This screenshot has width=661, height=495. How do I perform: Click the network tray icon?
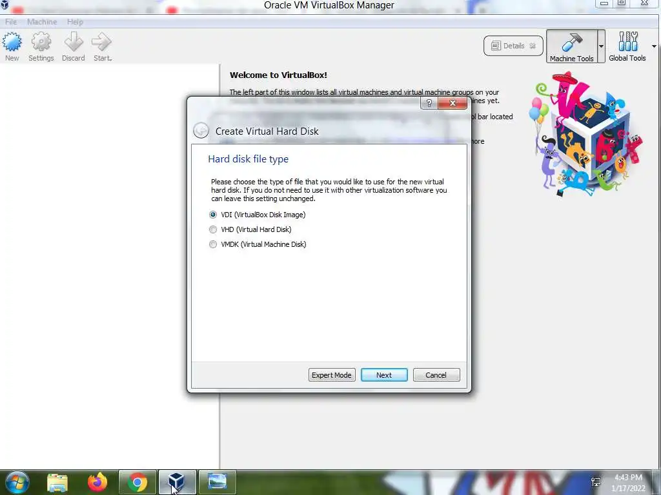coord(596,482)
